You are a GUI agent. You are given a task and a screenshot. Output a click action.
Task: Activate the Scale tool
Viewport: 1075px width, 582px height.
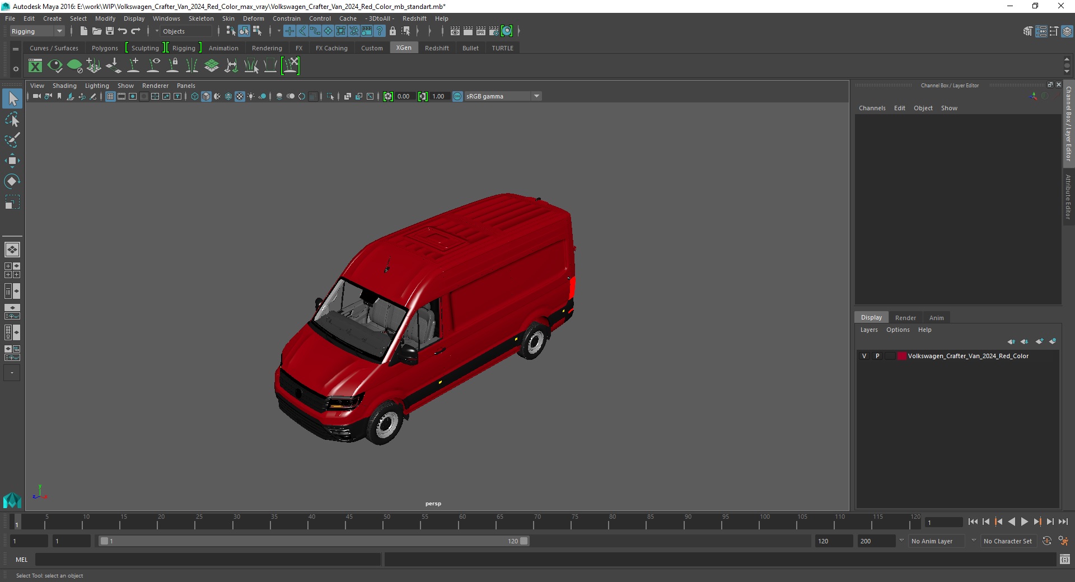12,202
